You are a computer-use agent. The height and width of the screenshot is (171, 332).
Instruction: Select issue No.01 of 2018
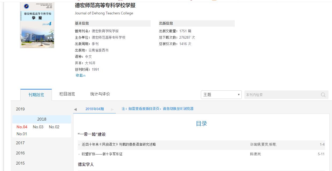(x=22, y=134)
